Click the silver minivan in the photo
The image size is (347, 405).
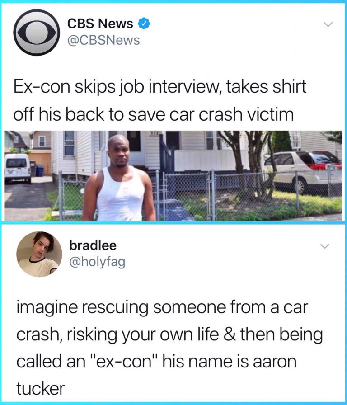(x=303, y=171)
